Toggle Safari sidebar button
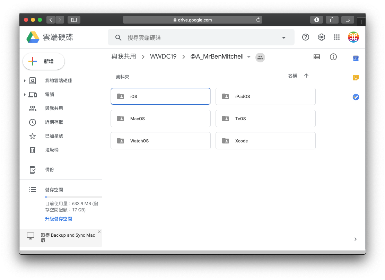The image size is (385, 280). coord(74,20)
